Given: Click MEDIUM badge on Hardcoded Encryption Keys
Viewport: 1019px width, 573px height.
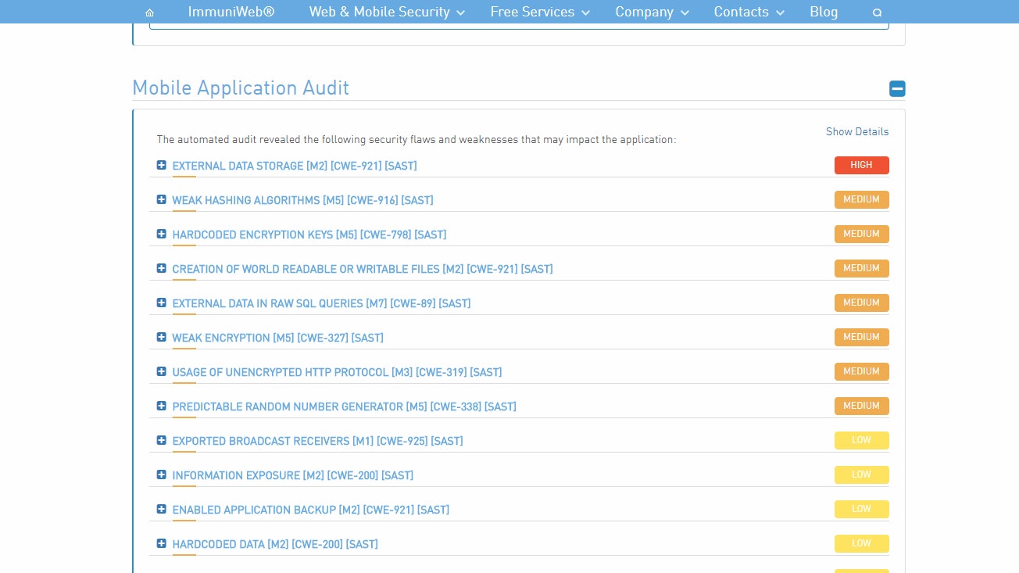Looking at the screenshot, I should (861, 234).
